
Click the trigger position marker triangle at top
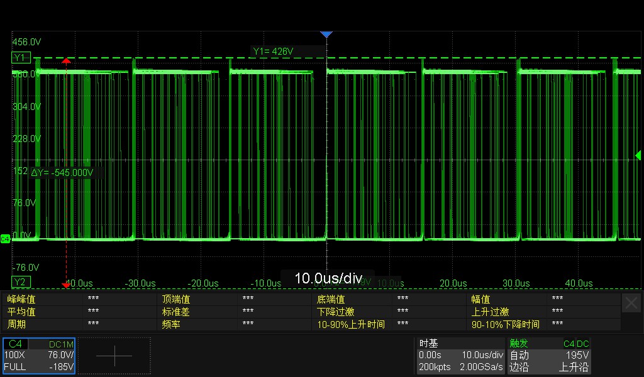click(x=326, y=34)
